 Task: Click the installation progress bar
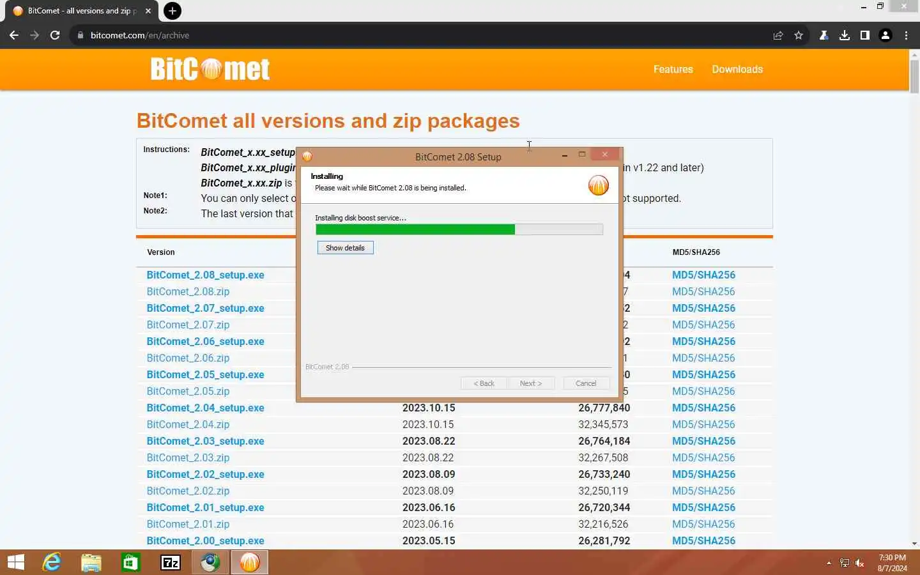point(459,229)
